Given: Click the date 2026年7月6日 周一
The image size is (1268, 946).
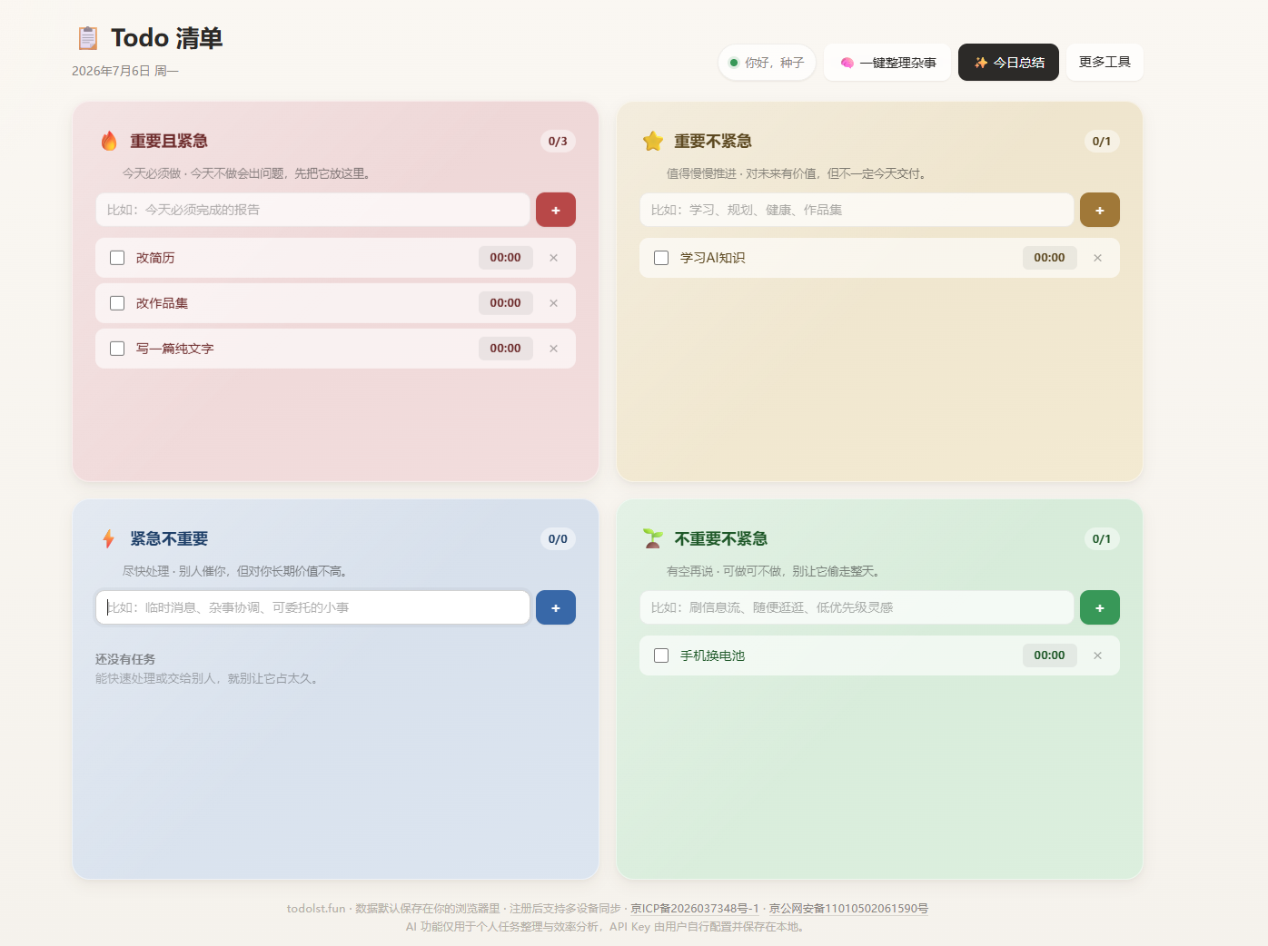Looking at the screenshot, I should (125, 71).
